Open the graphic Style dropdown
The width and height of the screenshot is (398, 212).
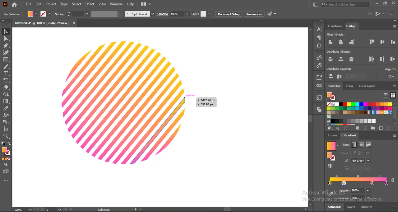pos(209,14)
